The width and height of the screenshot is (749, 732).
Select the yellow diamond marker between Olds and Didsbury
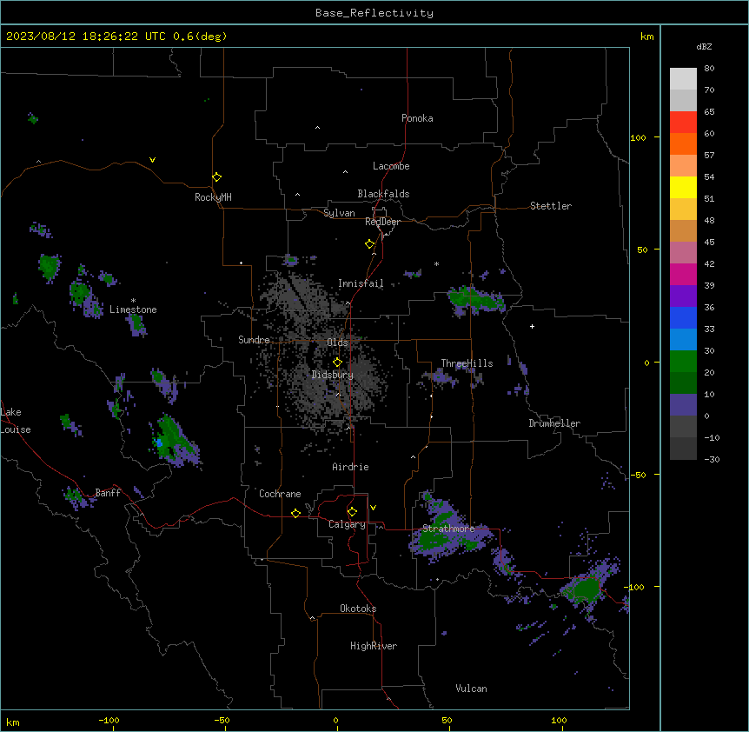tap(337, 362)
